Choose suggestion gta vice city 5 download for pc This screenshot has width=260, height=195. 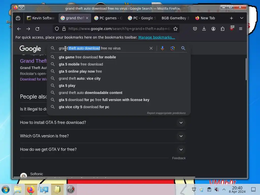pyautogui.click(x=119, y=107)
